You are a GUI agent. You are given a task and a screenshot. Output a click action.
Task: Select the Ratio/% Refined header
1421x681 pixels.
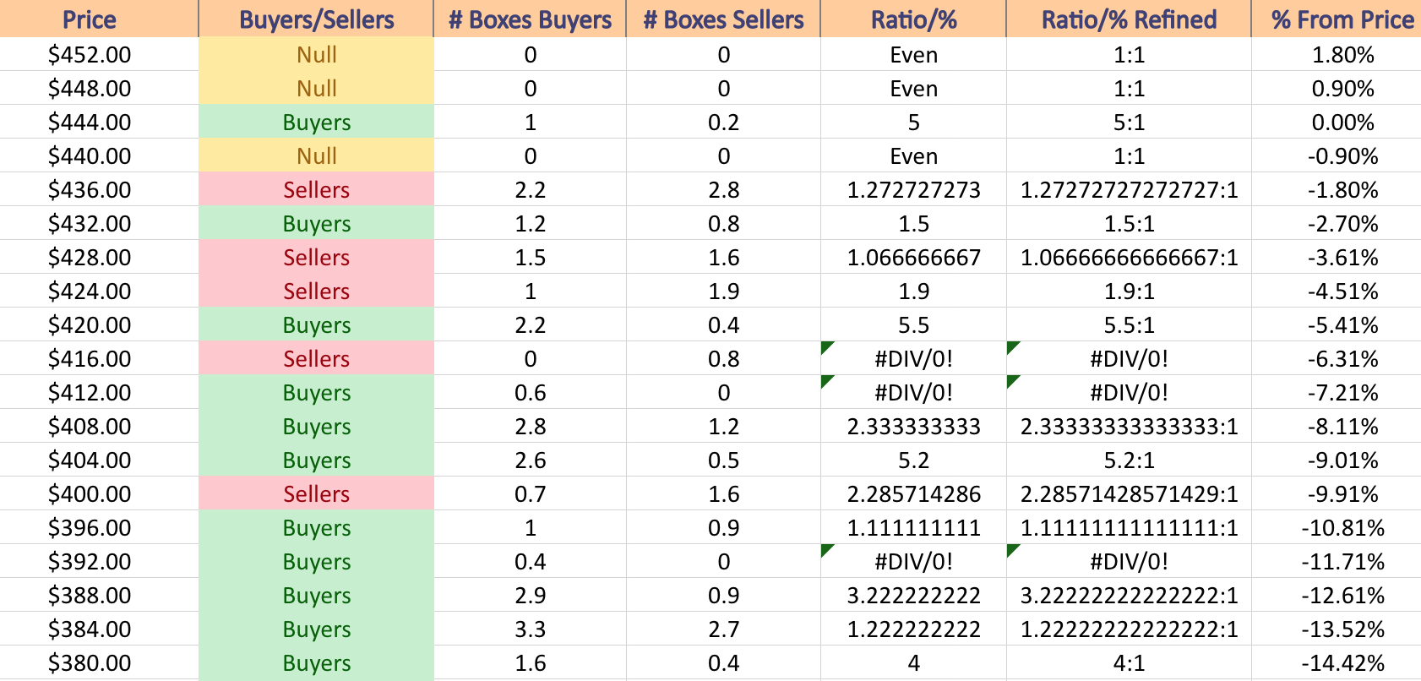1129,19
